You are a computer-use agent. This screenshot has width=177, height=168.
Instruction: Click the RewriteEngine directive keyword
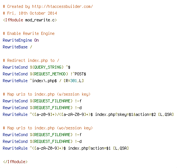pyautogui.click(x=17, y=40)
